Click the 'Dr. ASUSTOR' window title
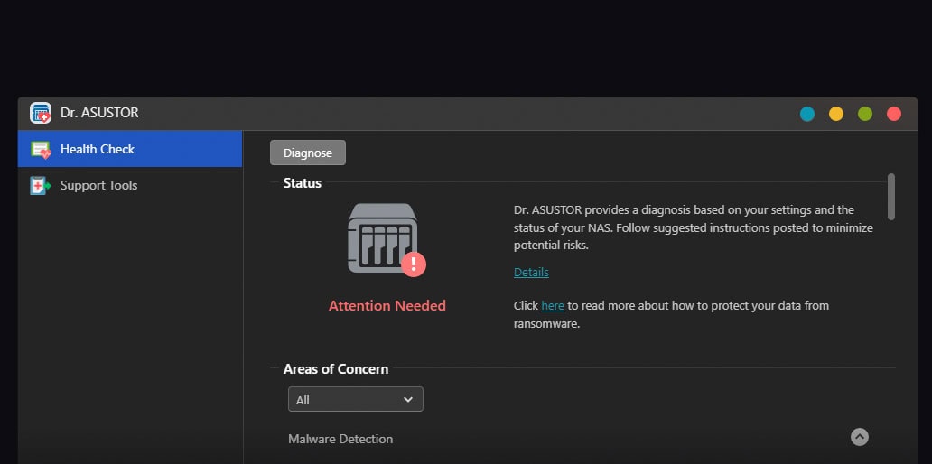The image size is (932, 464). [x=99, y=113]
